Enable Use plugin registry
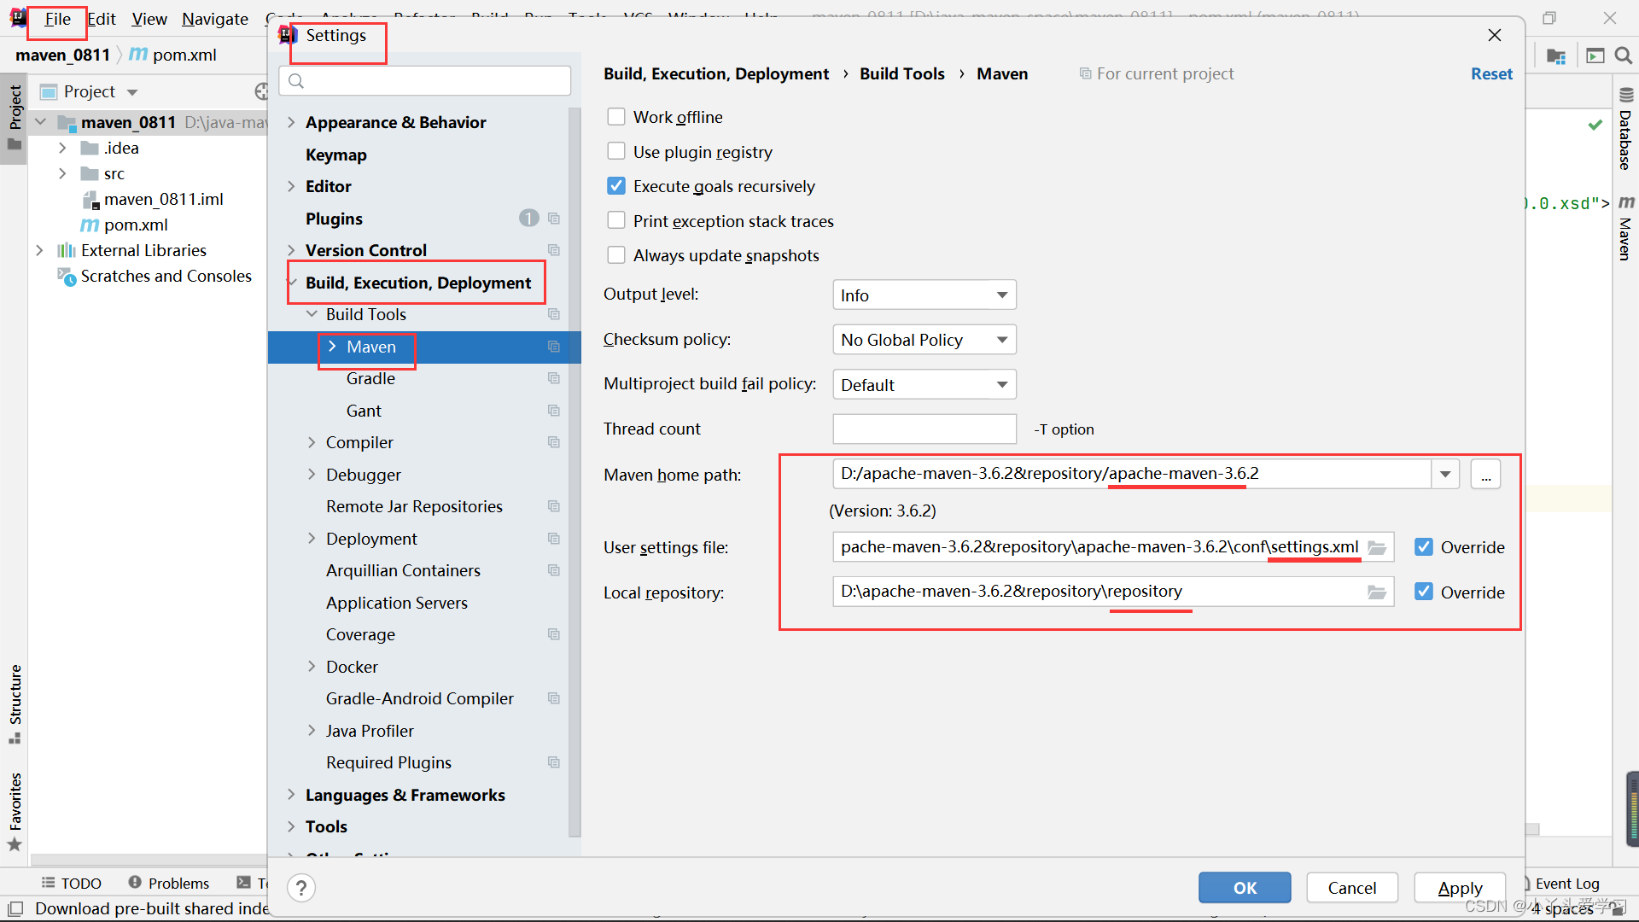Viewport: 1639px width, 922px height. [616, 152]
